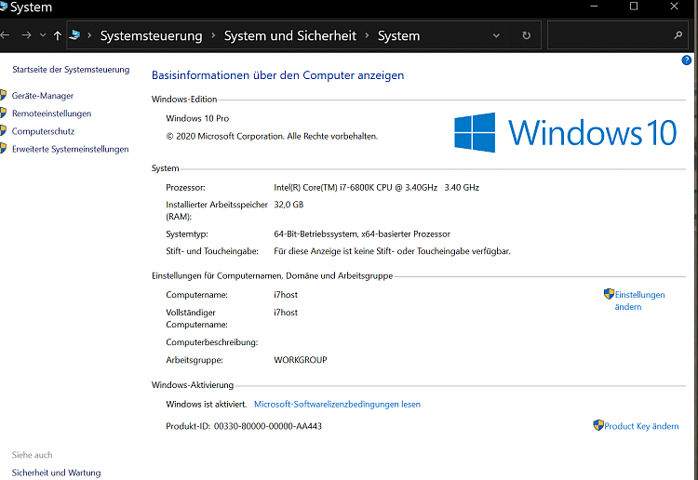
Task: Select the Windows ist aktiviert text
Action: click(x=206, y=405)
